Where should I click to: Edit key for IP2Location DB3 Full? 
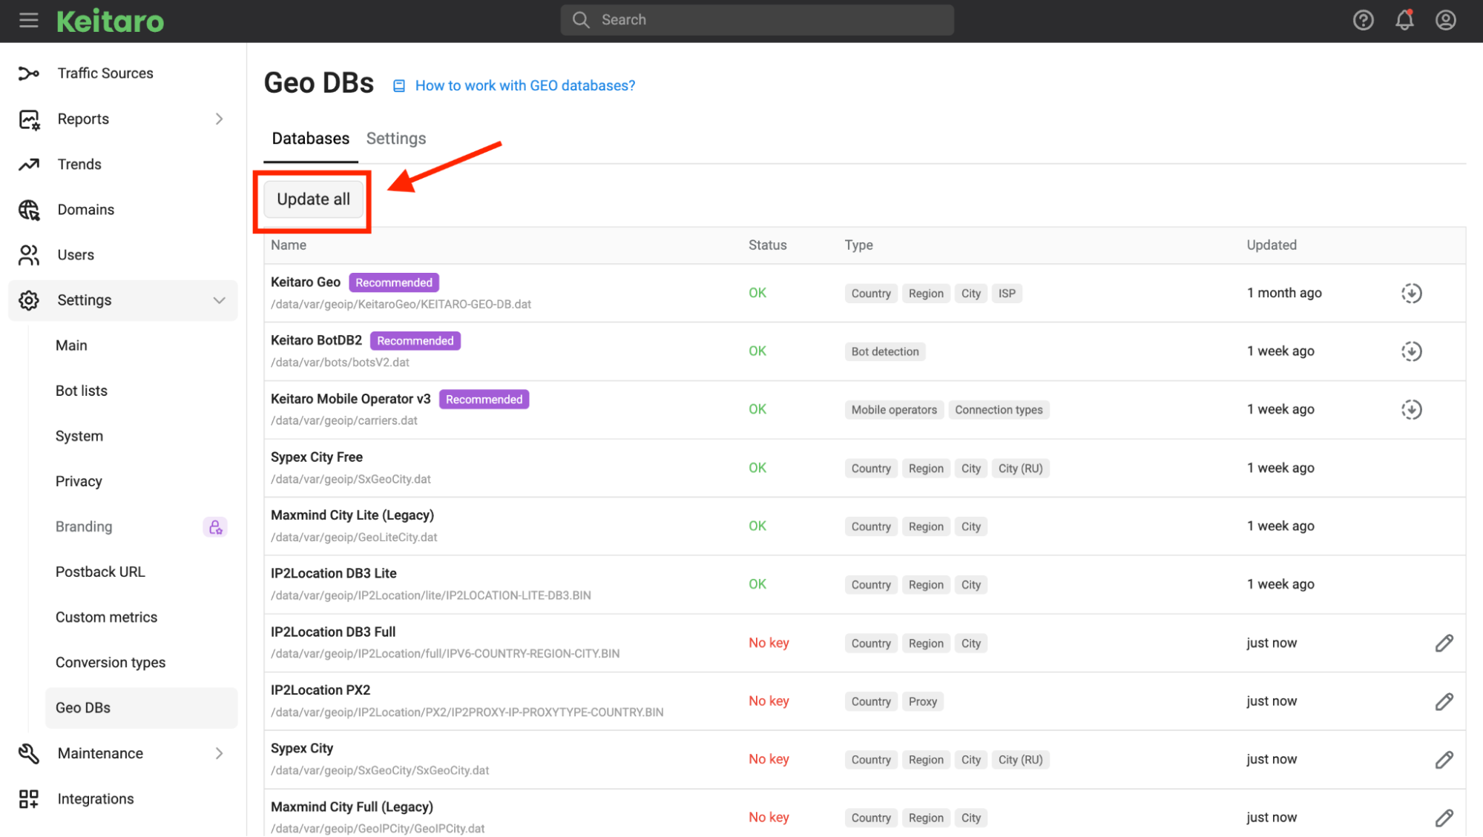(x=1444, y=643)
